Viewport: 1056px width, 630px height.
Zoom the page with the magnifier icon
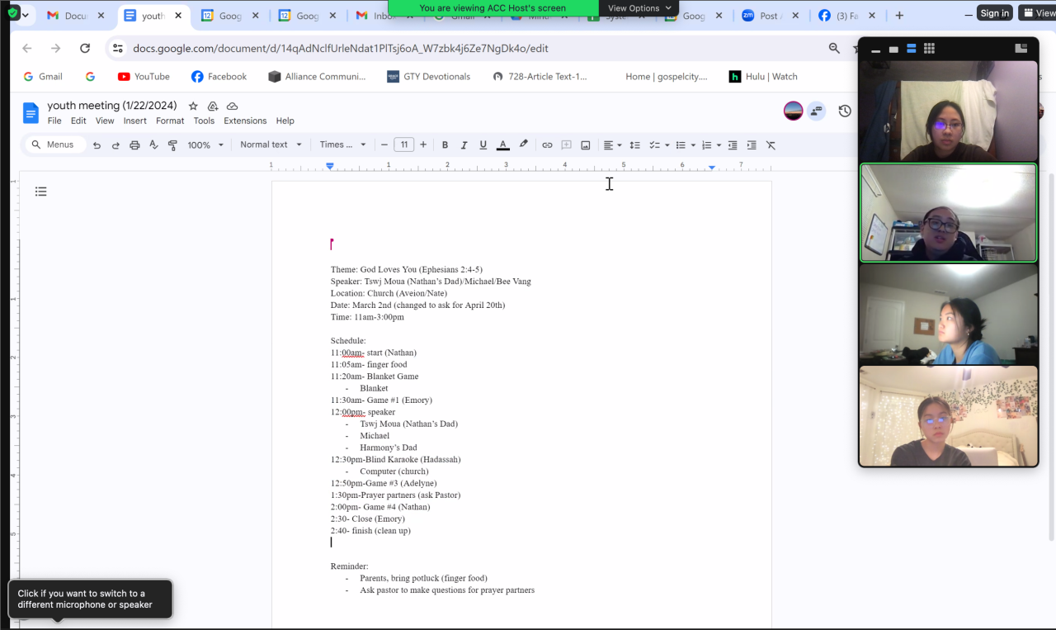(834, 49)
